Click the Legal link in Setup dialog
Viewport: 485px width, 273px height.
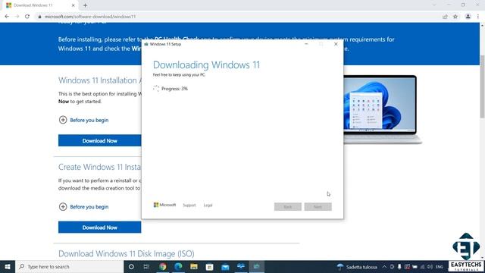pyautogui.click(x=208, y=206)
